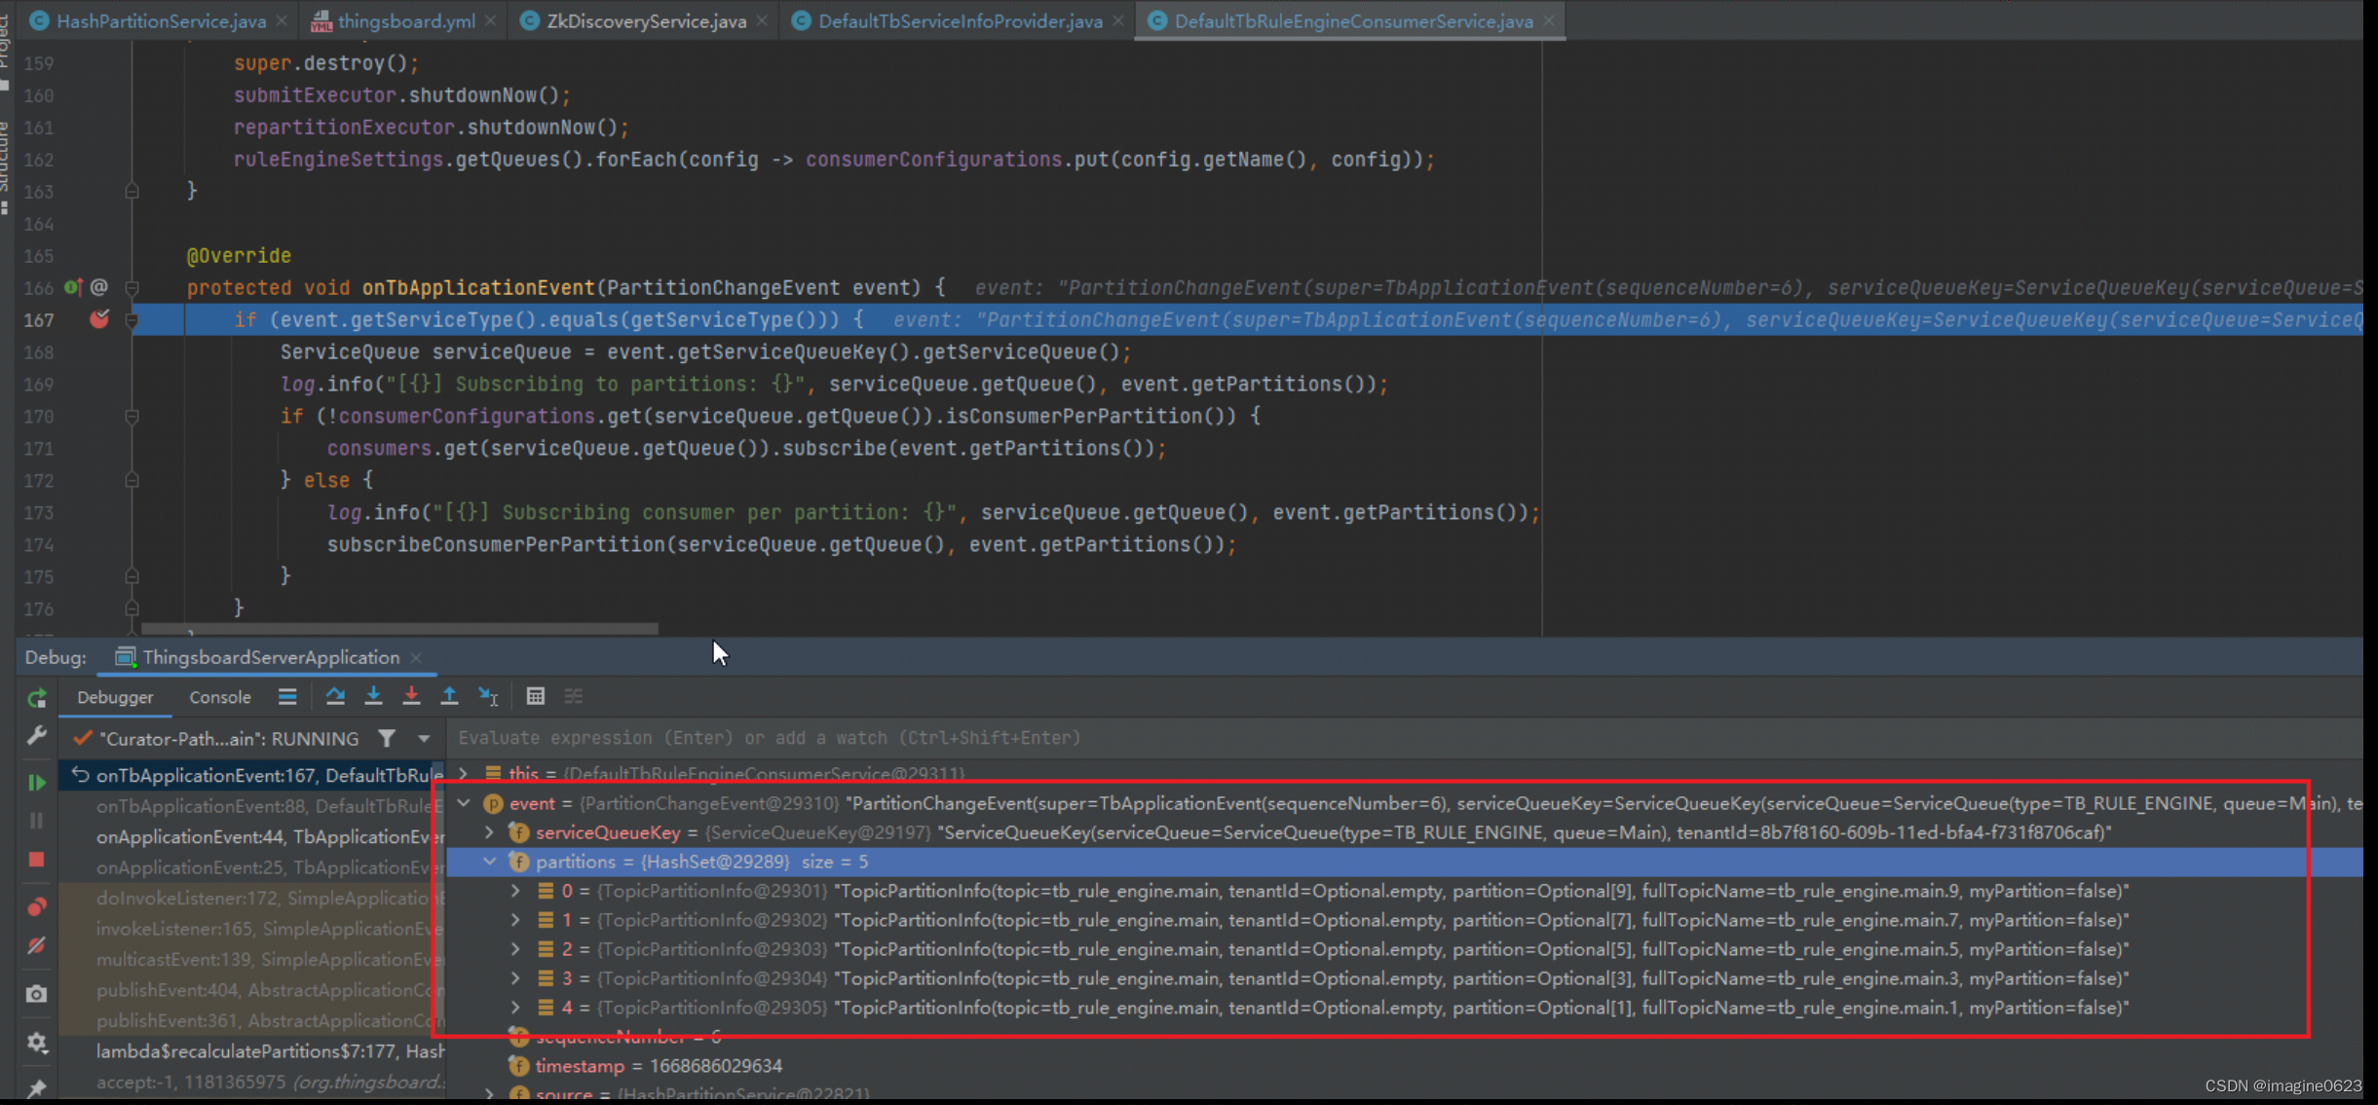Resume program with green play icon
The height and width of the screenshot is (1105, 2378).
point(37,782)
